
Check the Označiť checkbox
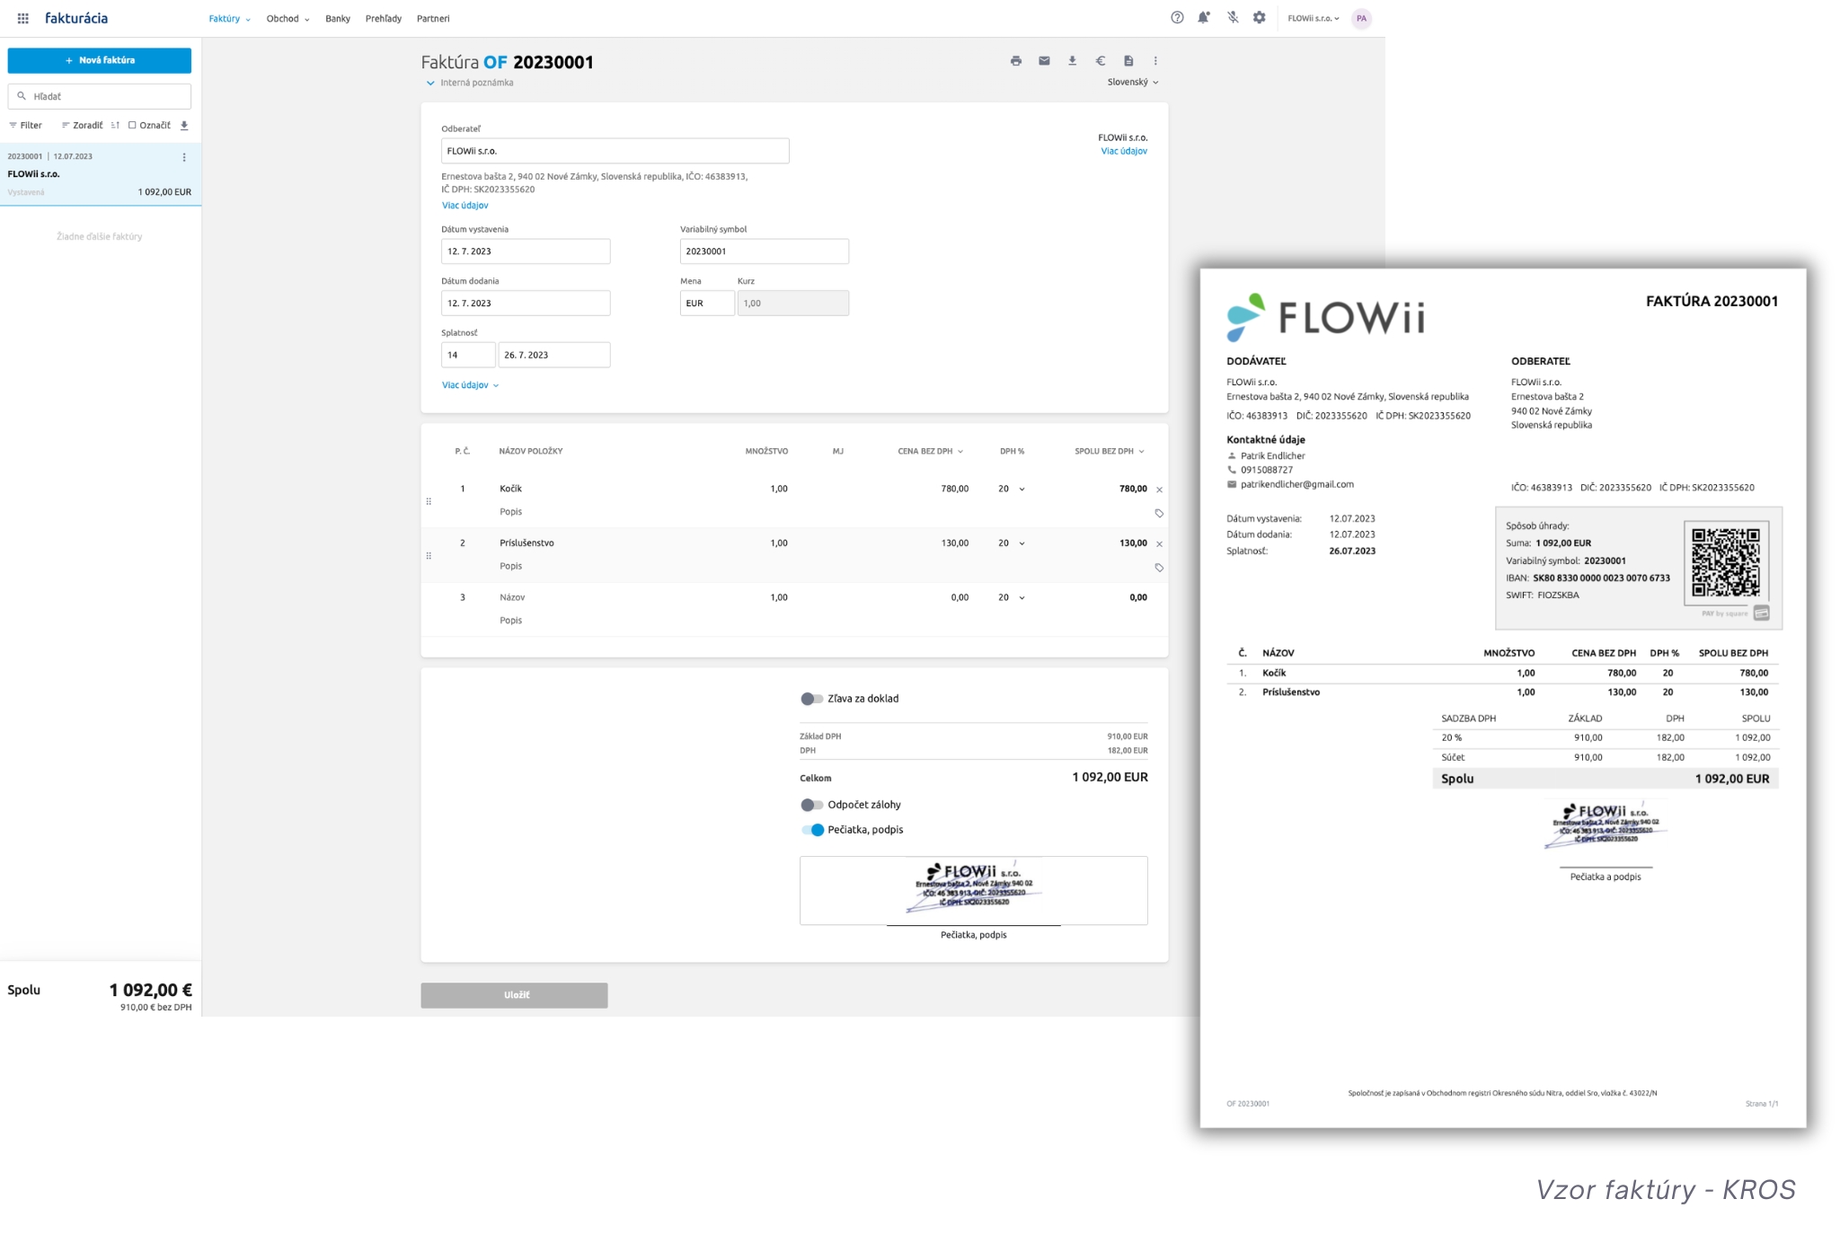point(132,126)
